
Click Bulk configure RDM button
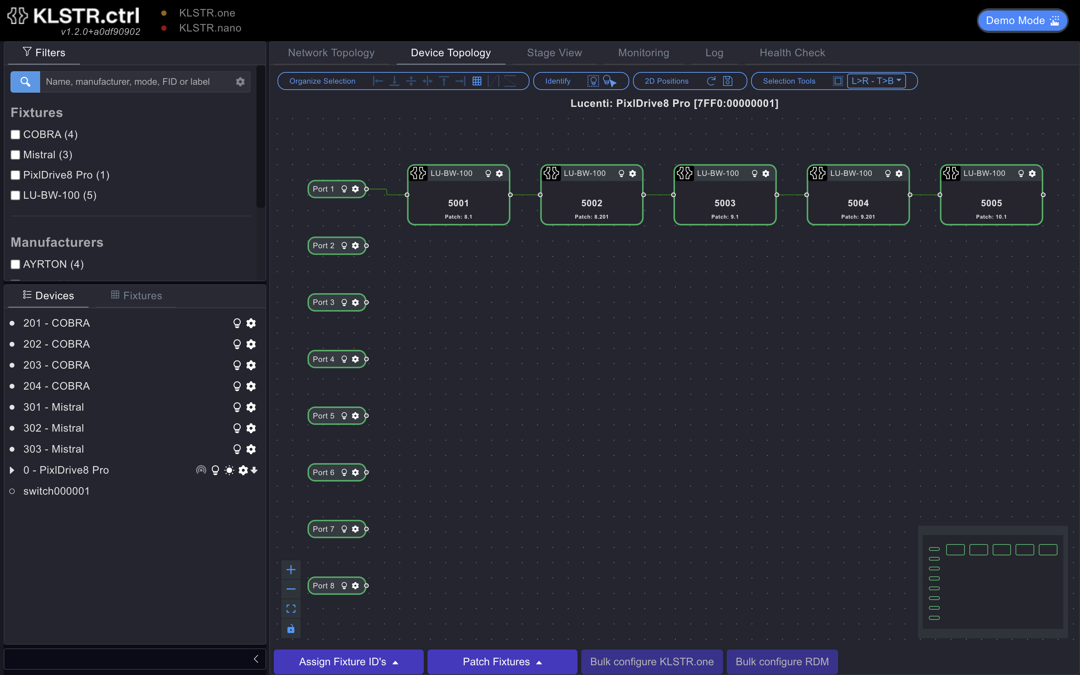782,661
